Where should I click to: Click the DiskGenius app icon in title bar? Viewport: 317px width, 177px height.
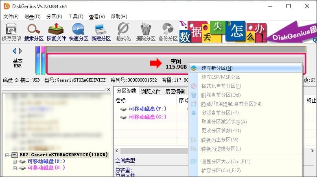[x=7, y=6]
